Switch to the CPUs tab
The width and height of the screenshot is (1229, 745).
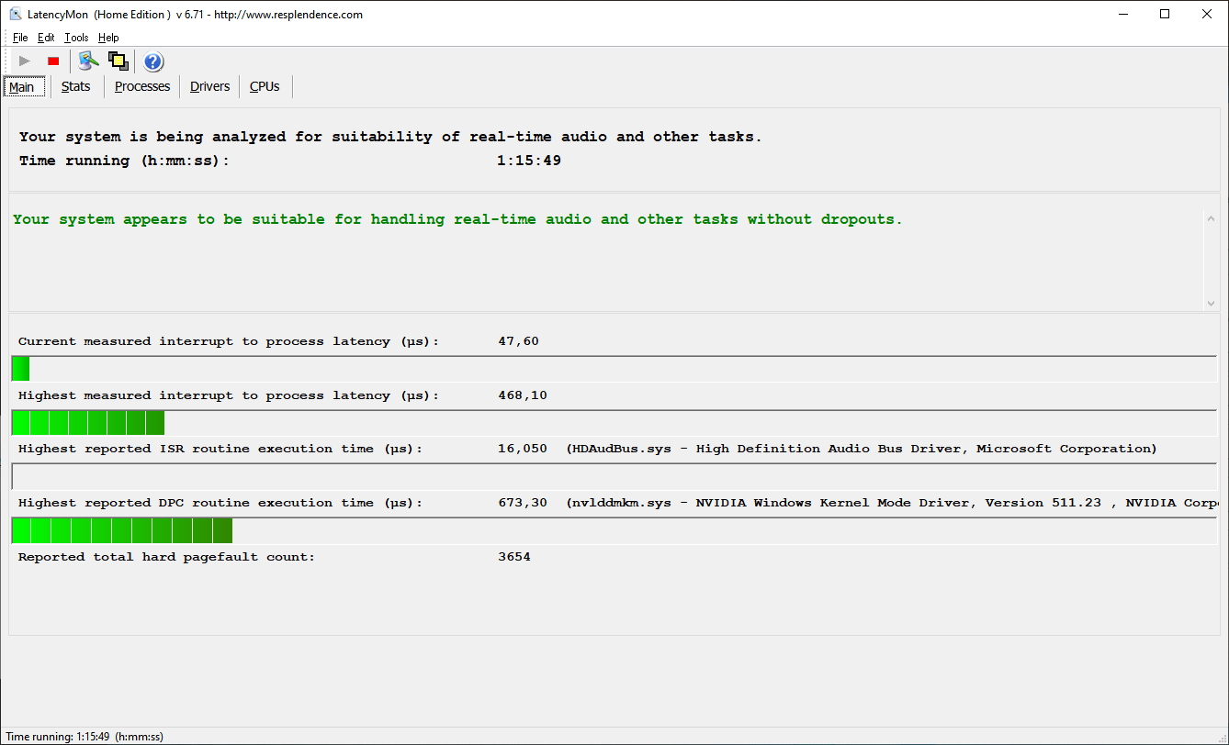click(x=265, y=86)
